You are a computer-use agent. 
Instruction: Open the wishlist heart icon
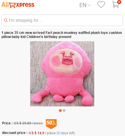point(101,4)
